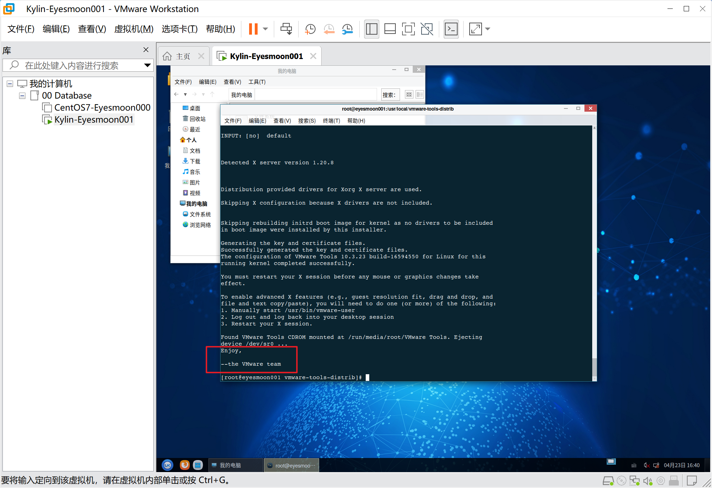This screenshot has height=488, width=712.
Task: Open terminal 终端(T) menu
Action: pyautogui.click(x=331, y=121)
